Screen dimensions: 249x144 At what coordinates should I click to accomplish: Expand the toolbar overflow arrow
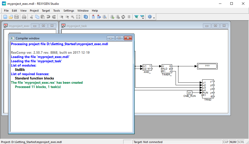tap(154, 18)
